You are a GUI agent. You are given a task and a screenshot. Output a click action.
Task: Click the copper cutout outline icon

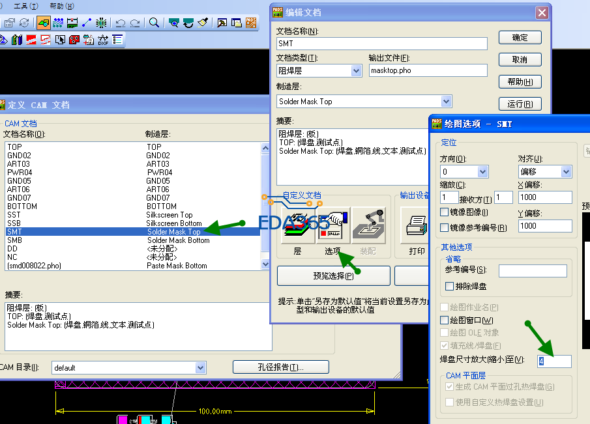(46, 40)
